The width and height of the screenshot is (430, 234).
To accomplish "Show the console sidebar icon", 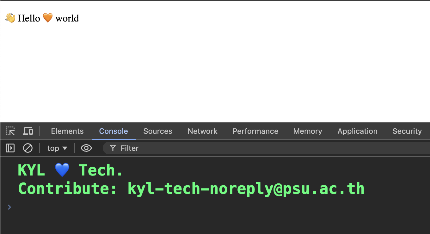I will tap(10, 148).
